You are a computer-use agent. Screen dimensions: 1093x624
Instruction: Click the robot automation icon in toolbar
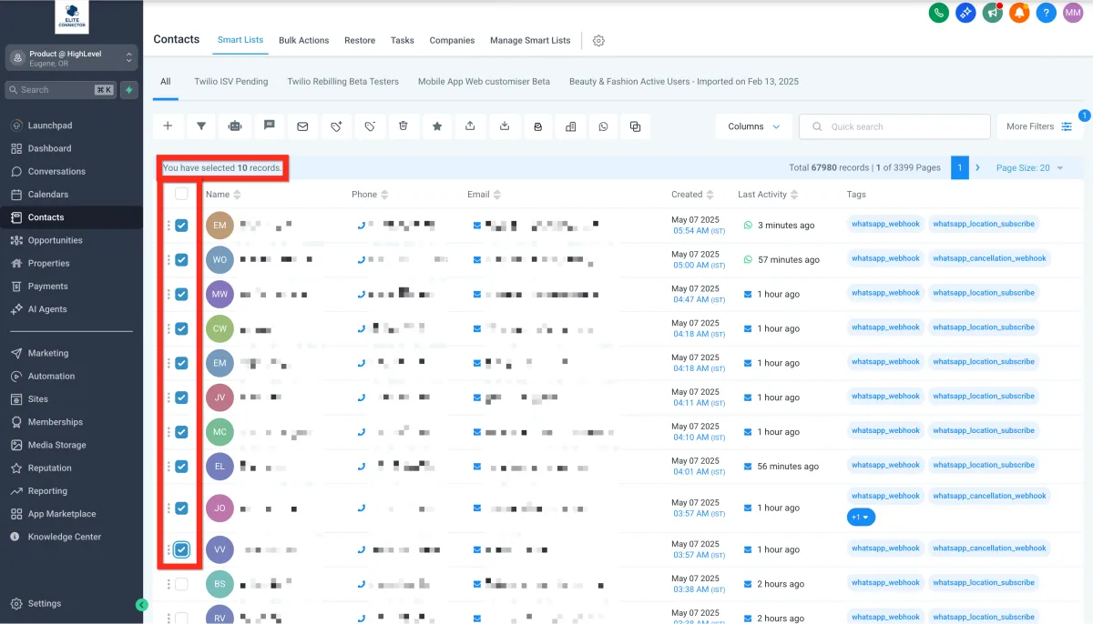click(x=235, y=126)
